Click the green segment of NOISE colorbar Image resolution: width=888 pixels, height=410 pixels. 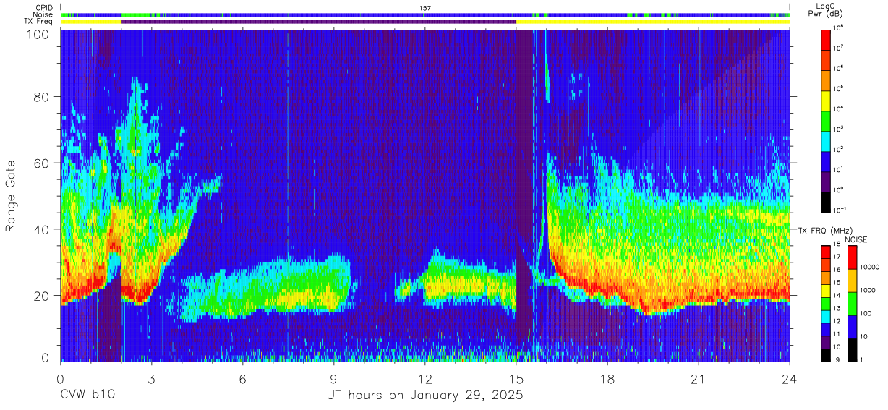(x=852, y=304)
